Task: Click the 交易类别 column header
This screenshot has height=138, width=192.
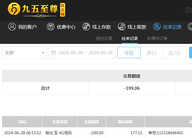Action: coord(60,122)
